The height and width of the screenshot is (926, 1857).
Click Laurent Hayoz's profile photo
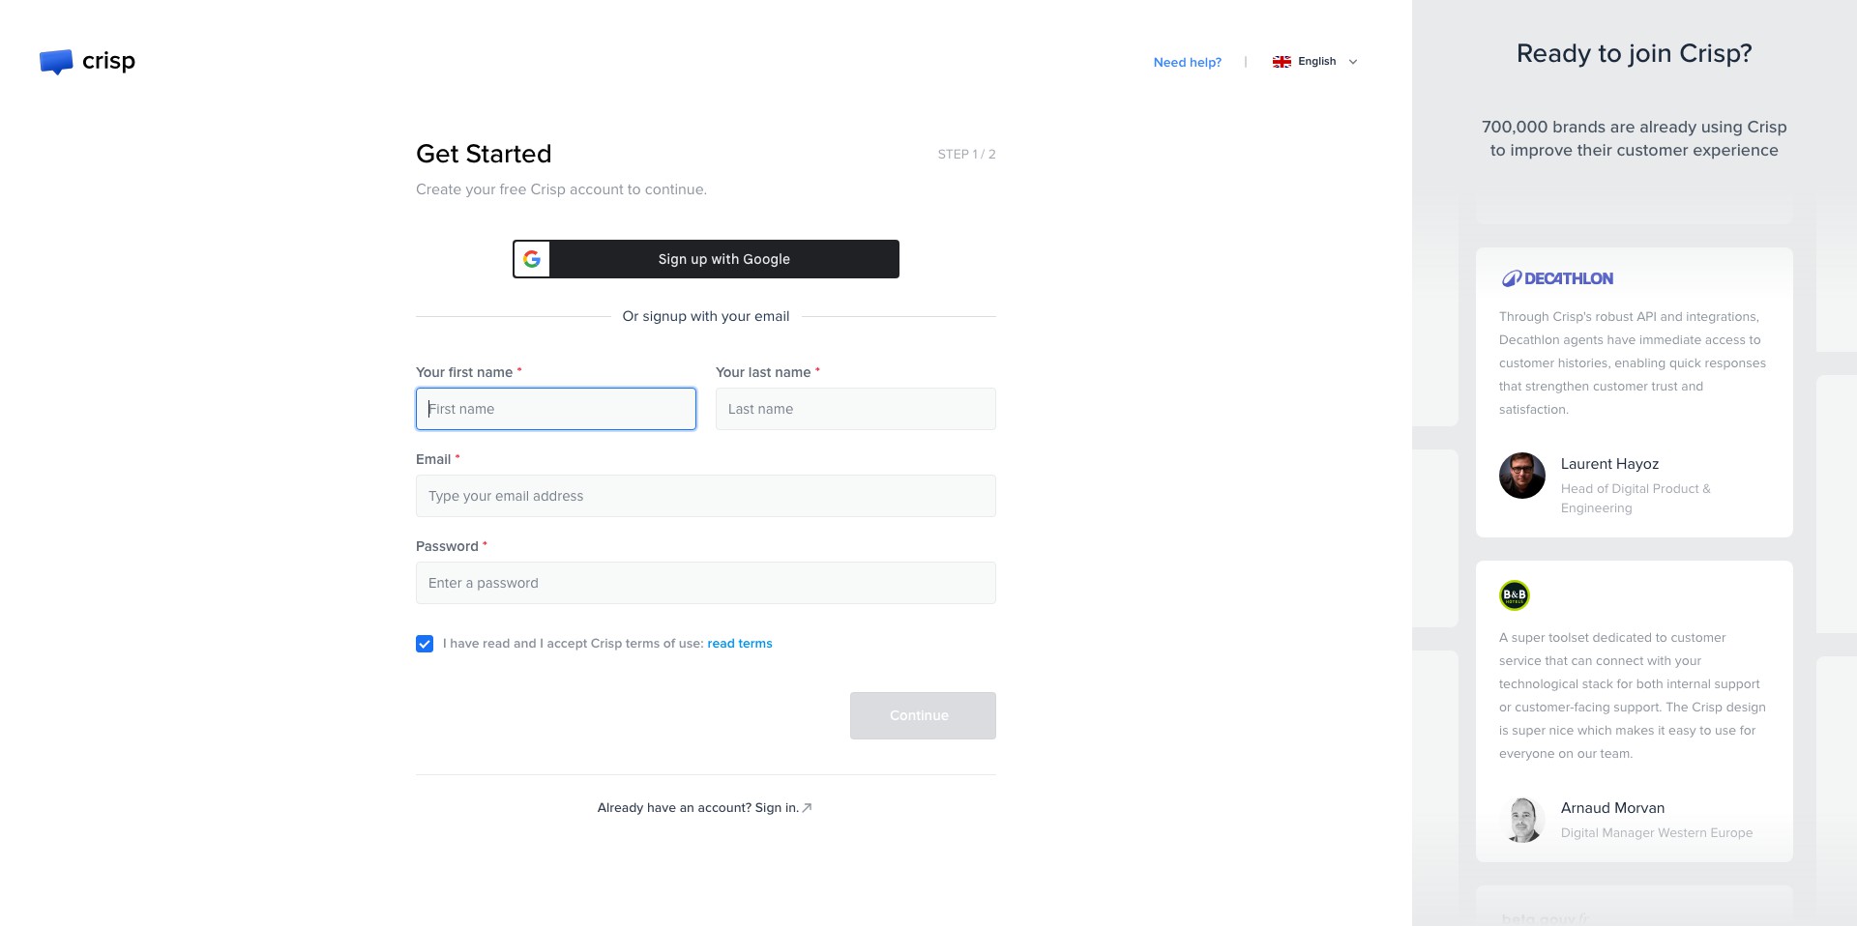point(1522,476)
